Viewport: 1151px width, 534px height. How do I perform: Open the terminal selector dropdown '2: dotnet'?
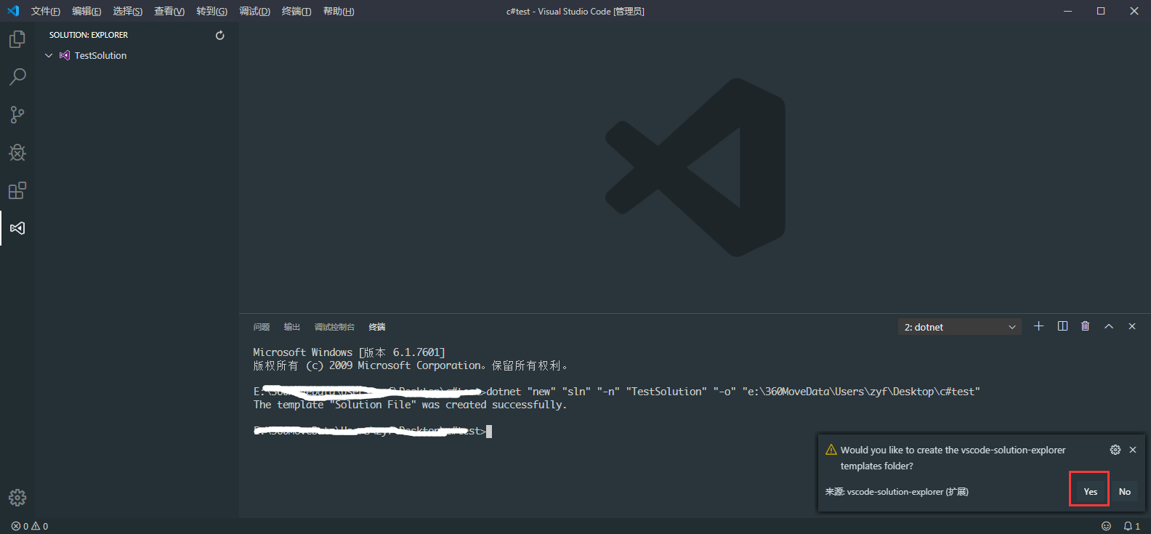[959, 327]
